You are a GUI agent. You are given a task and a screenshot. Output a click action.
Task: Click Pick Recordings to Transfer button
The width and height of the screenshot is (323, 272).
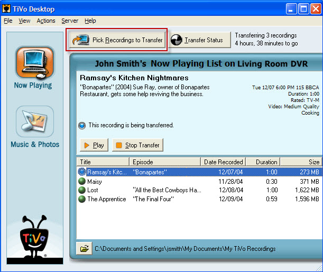[117, 40]
